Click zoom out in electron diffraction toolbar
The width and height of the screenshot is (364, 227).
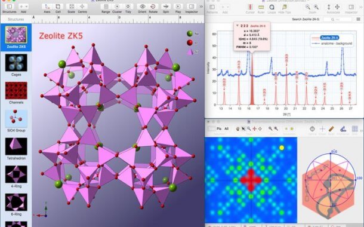[270, 128]
